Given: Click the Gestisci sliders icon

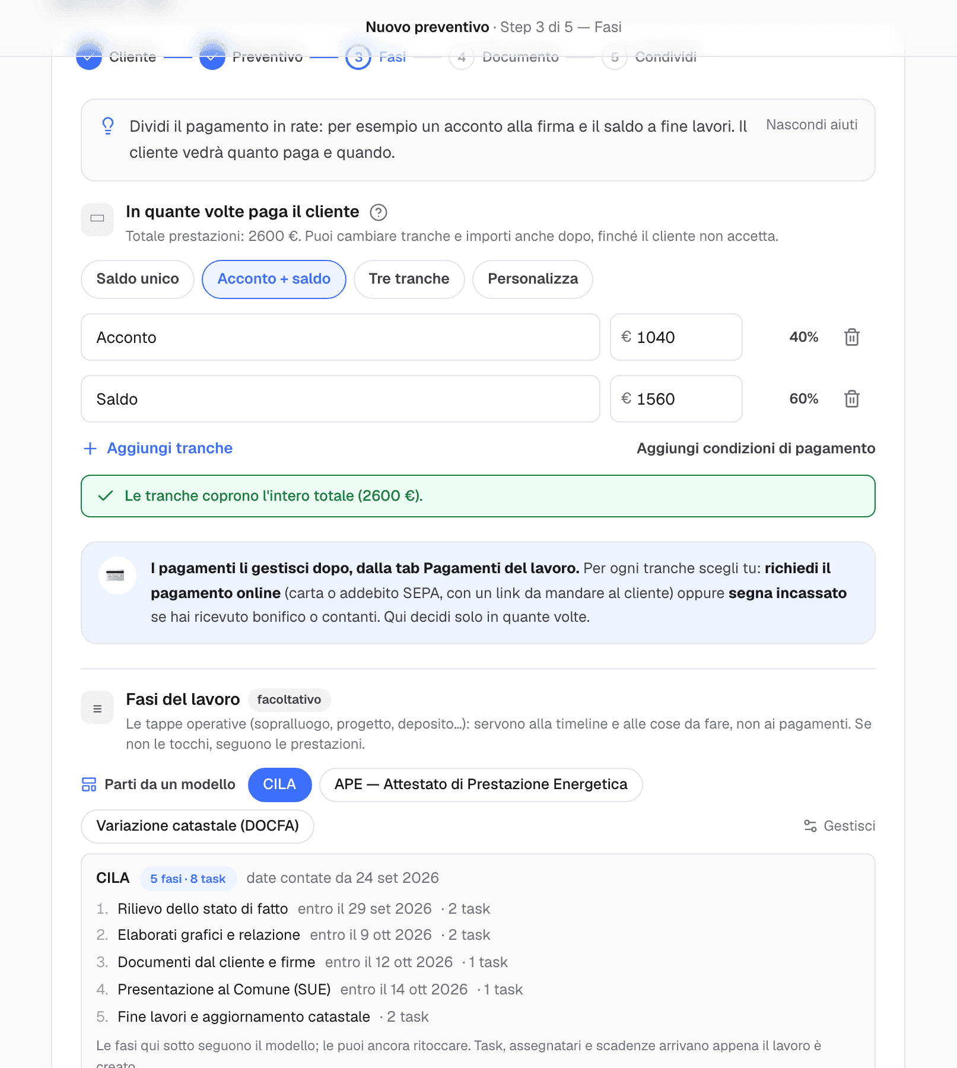Looking at the screenshot, I should [810, 826].
